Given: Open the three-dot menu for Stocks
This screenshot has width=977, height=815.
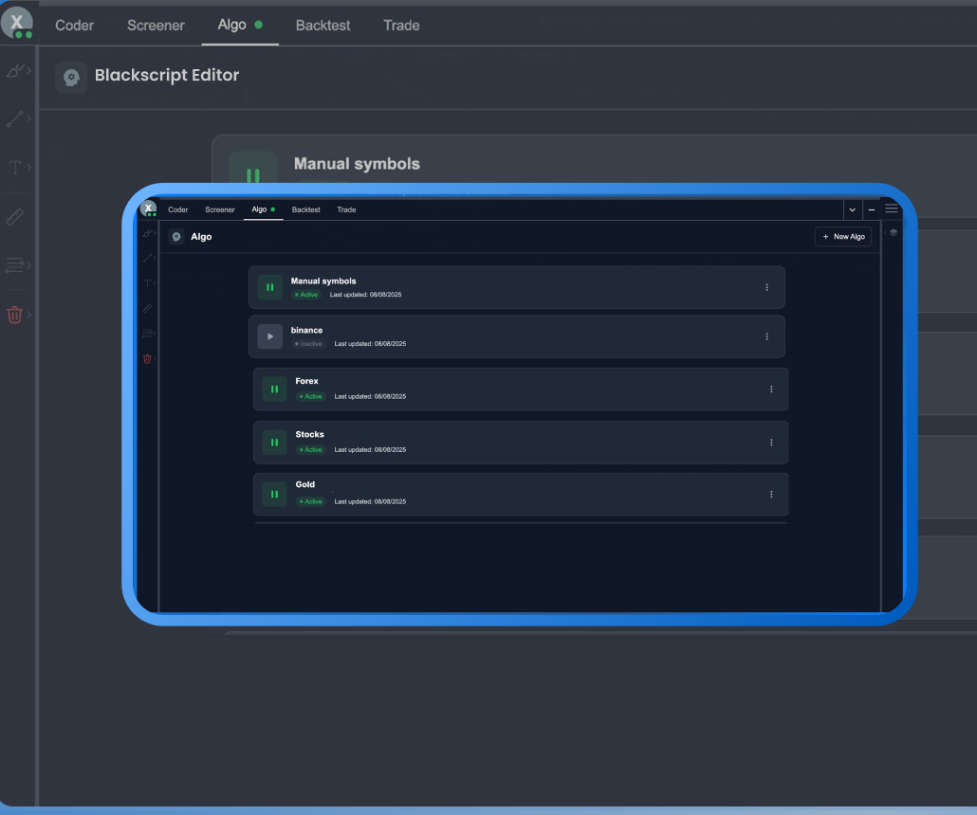Looking at the screenshot, I should [771, 443].
